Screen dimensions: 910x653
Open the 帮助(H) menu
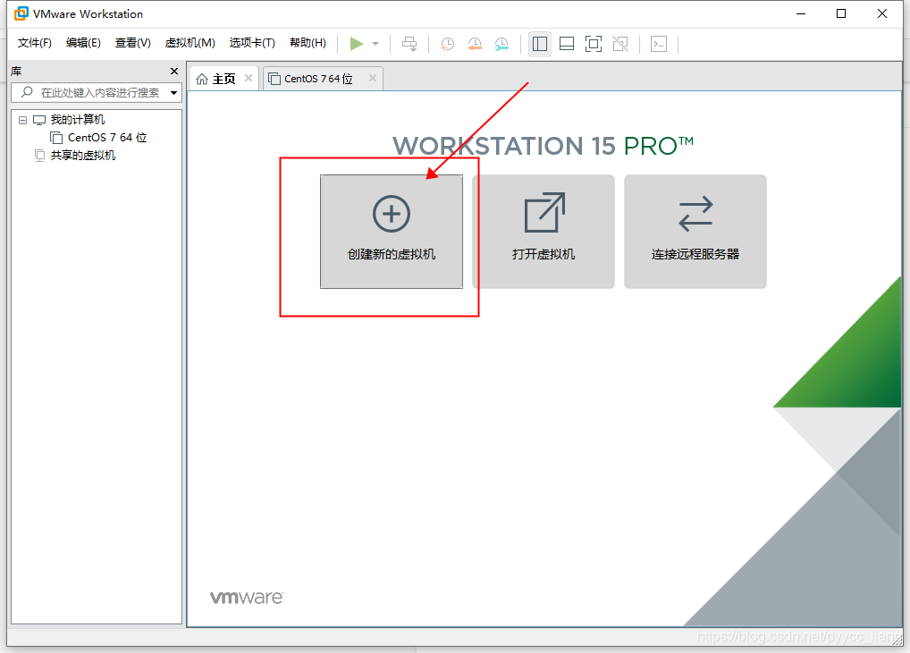pos(308,42)
